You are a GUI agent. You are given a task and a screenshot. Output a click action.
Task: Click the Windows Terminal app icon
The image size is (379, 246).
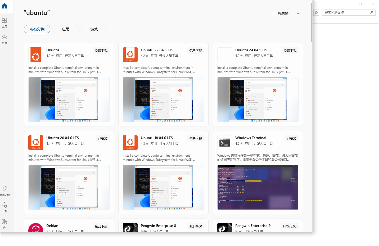(x=225, y=143)
